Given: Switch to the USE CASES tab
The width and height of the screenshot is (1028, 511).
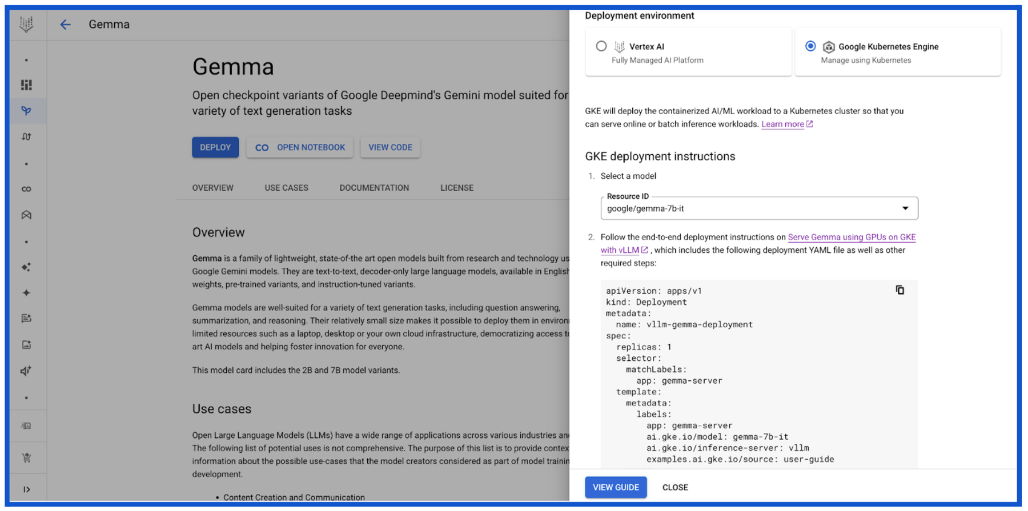Looking at the screenshot, I should 286,187.
